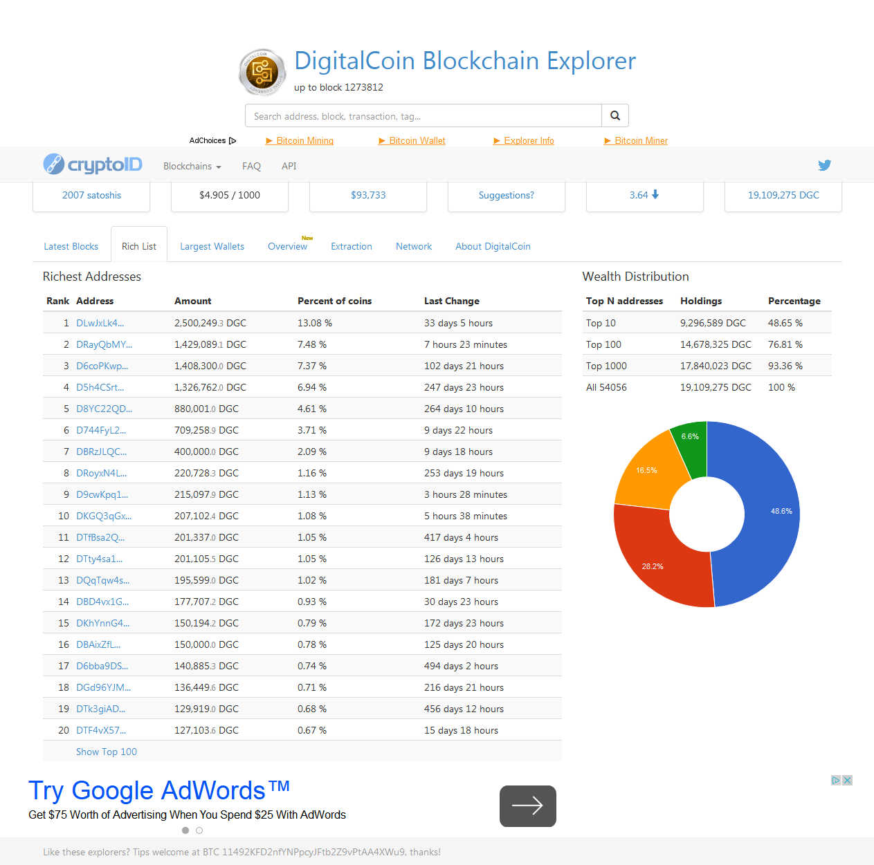
Task: Open address DTfBsa2Q...
Action: coord(101,537)
